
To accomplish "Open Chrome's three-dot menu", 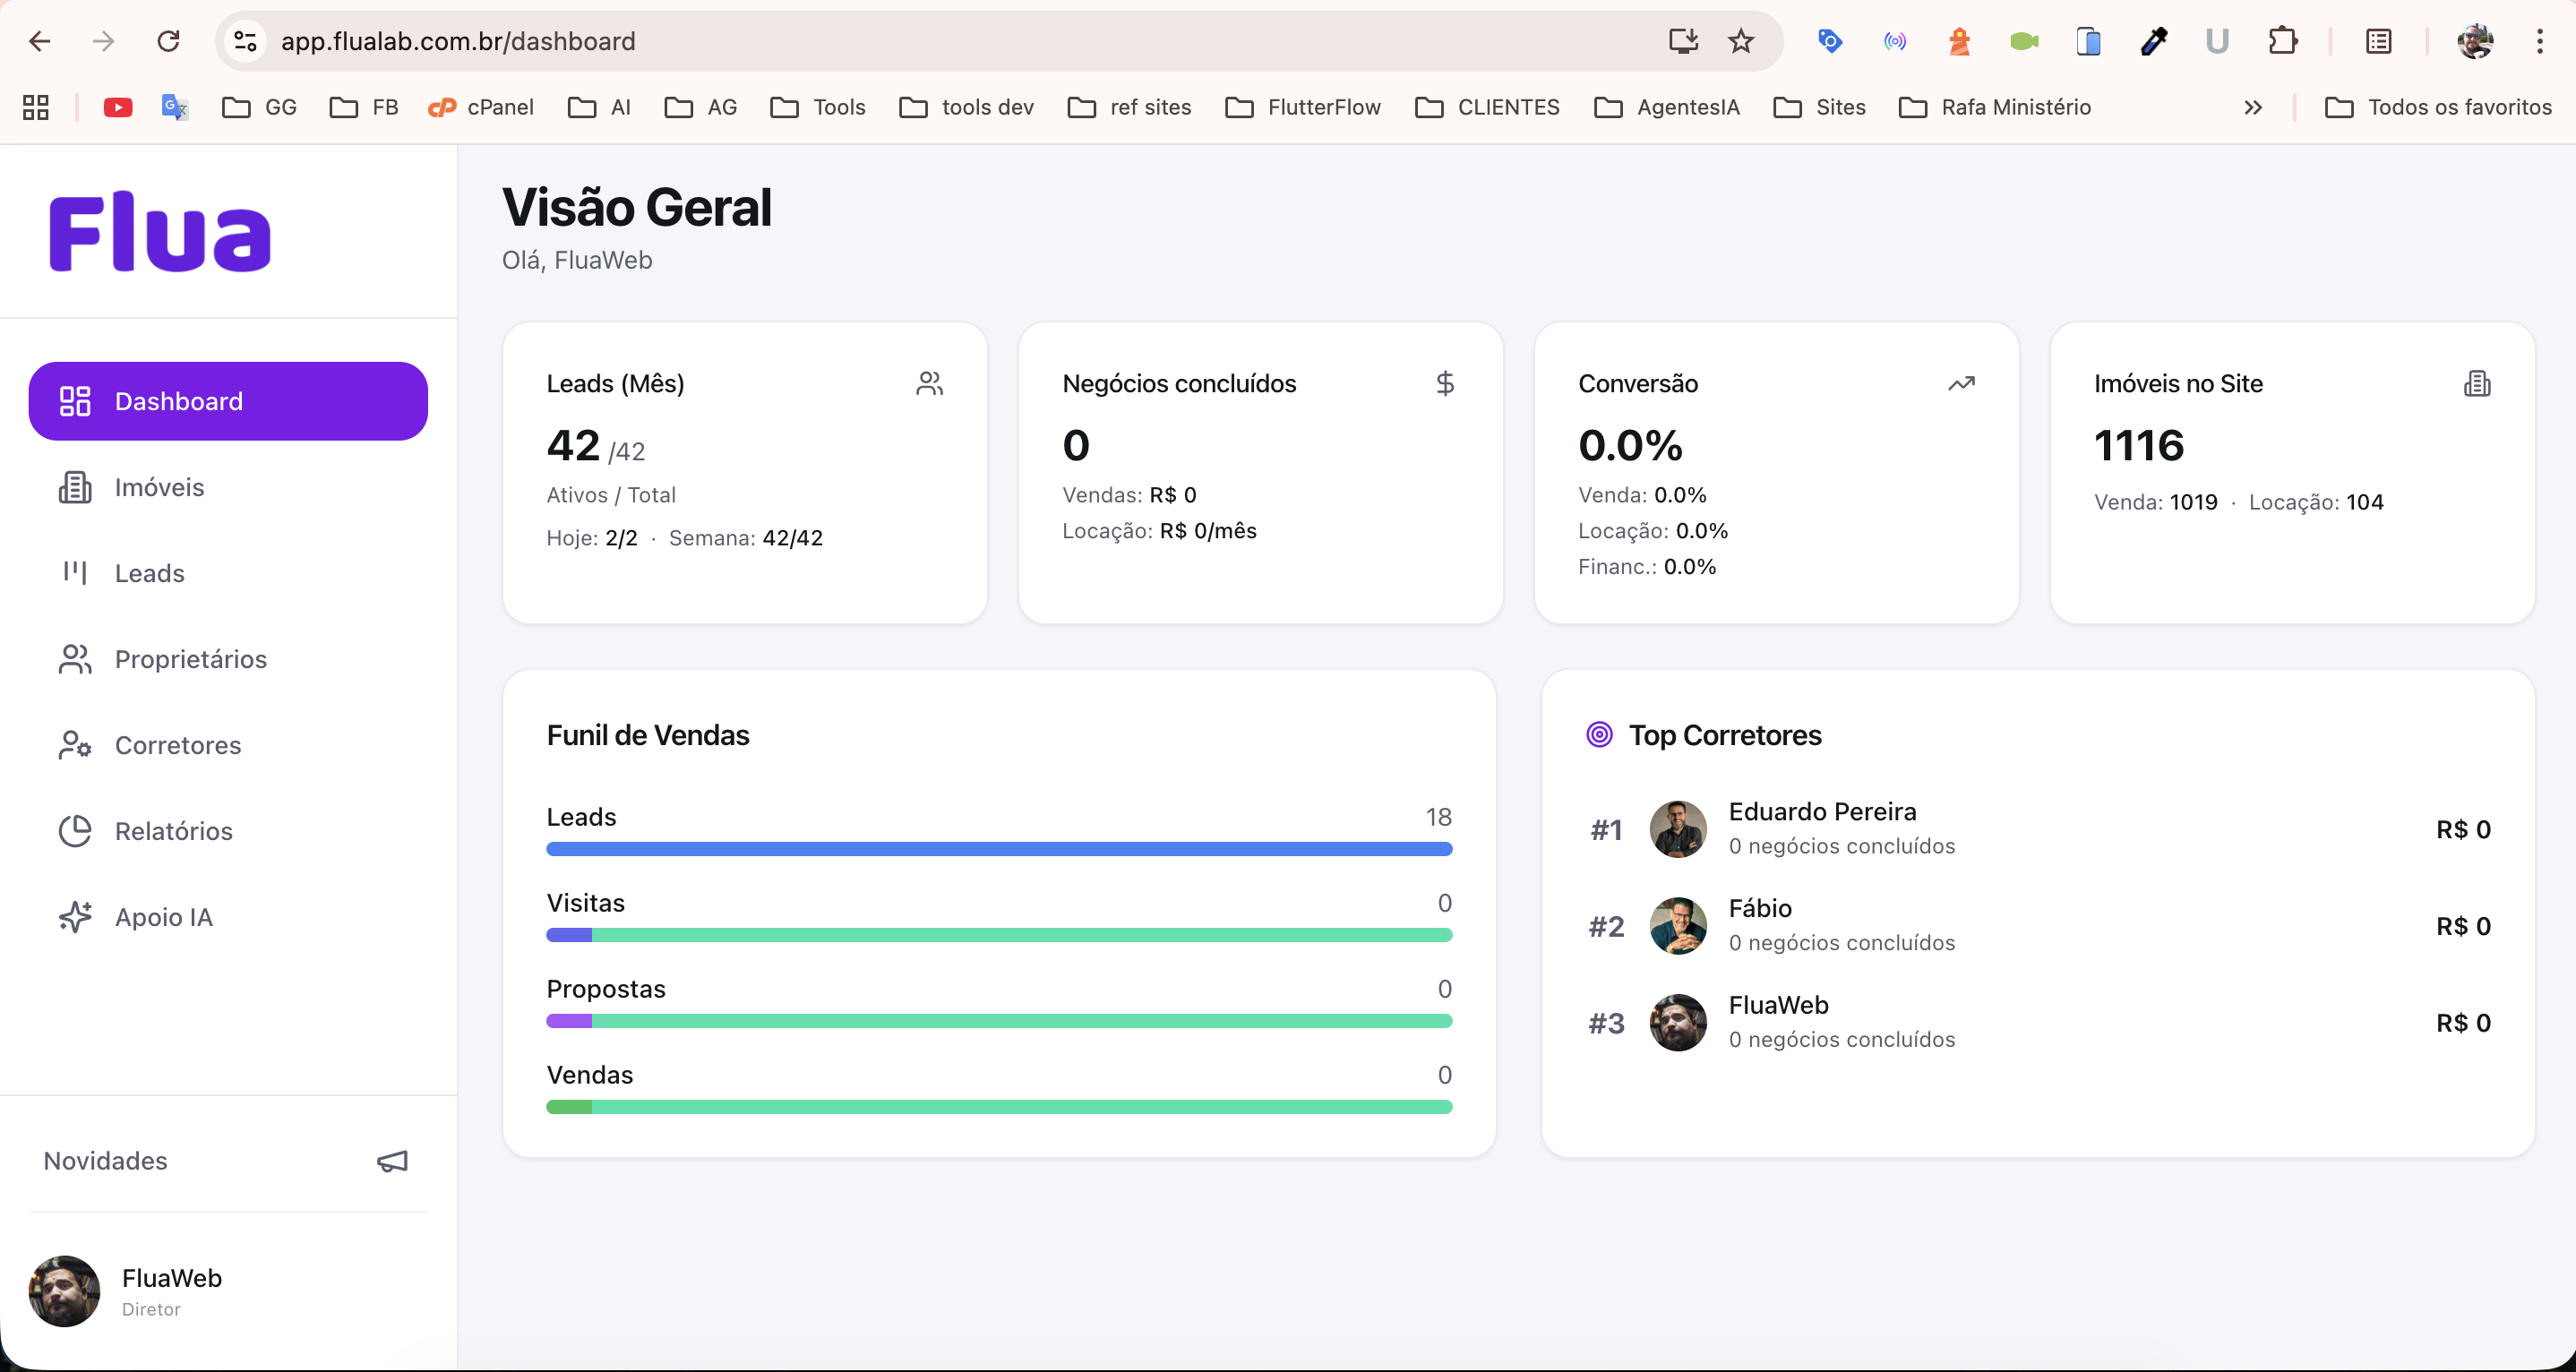I will 2539,41.
